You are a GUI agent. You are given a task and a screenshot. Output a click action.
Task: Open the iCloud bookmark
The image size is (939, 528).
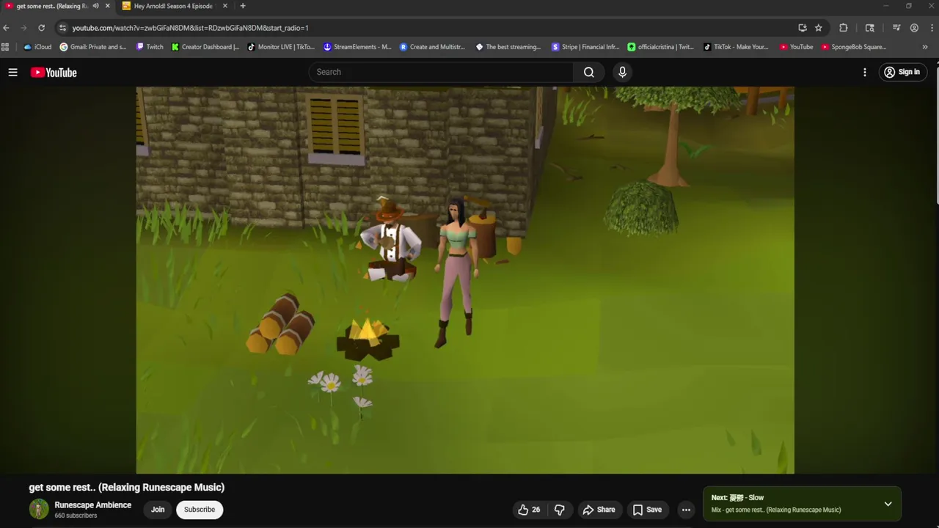point(37,47)
